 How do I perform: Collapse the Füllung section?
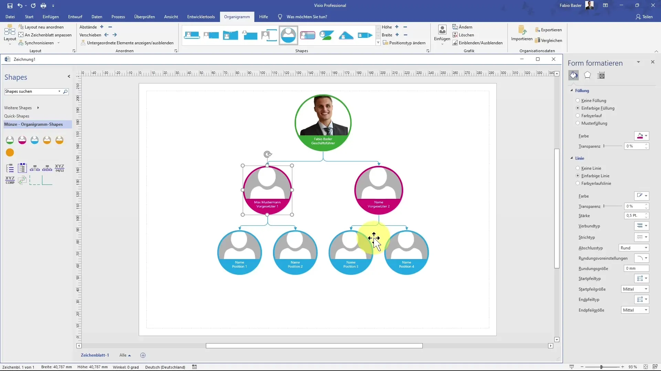tap(572, 90)
